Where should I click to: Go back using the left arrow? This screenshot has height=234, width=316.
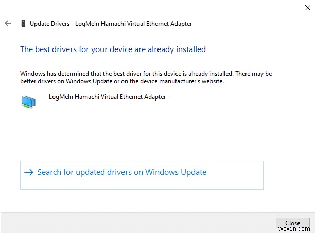click(x=8, y=23)
